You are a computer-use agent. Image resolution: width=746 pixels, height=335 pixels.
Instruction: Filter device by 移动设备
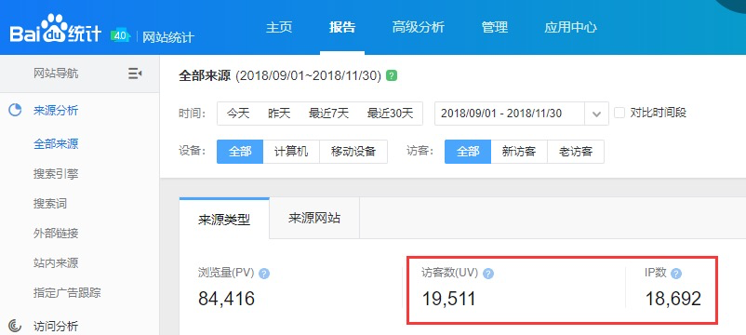coord(353,152)
